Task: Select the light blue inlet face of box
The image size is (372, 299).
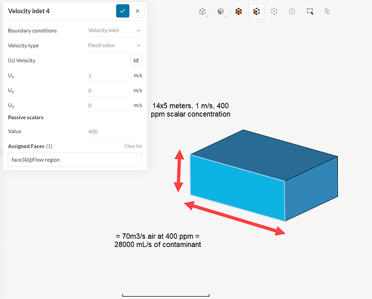Action: click(x=237, y=187)
